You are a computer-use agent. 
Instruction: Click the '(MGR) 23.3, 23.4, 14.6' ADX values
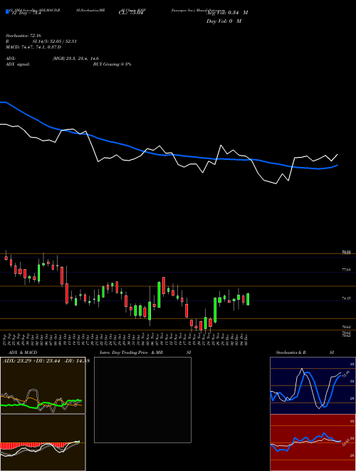[x=75, y=59]
